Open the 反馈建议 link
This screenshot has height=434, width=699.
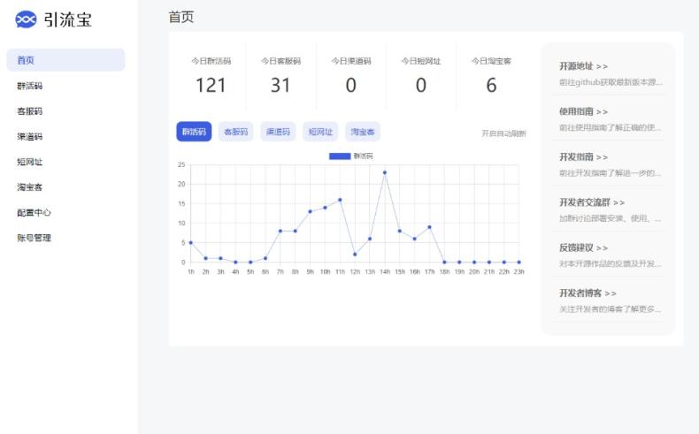584,247
